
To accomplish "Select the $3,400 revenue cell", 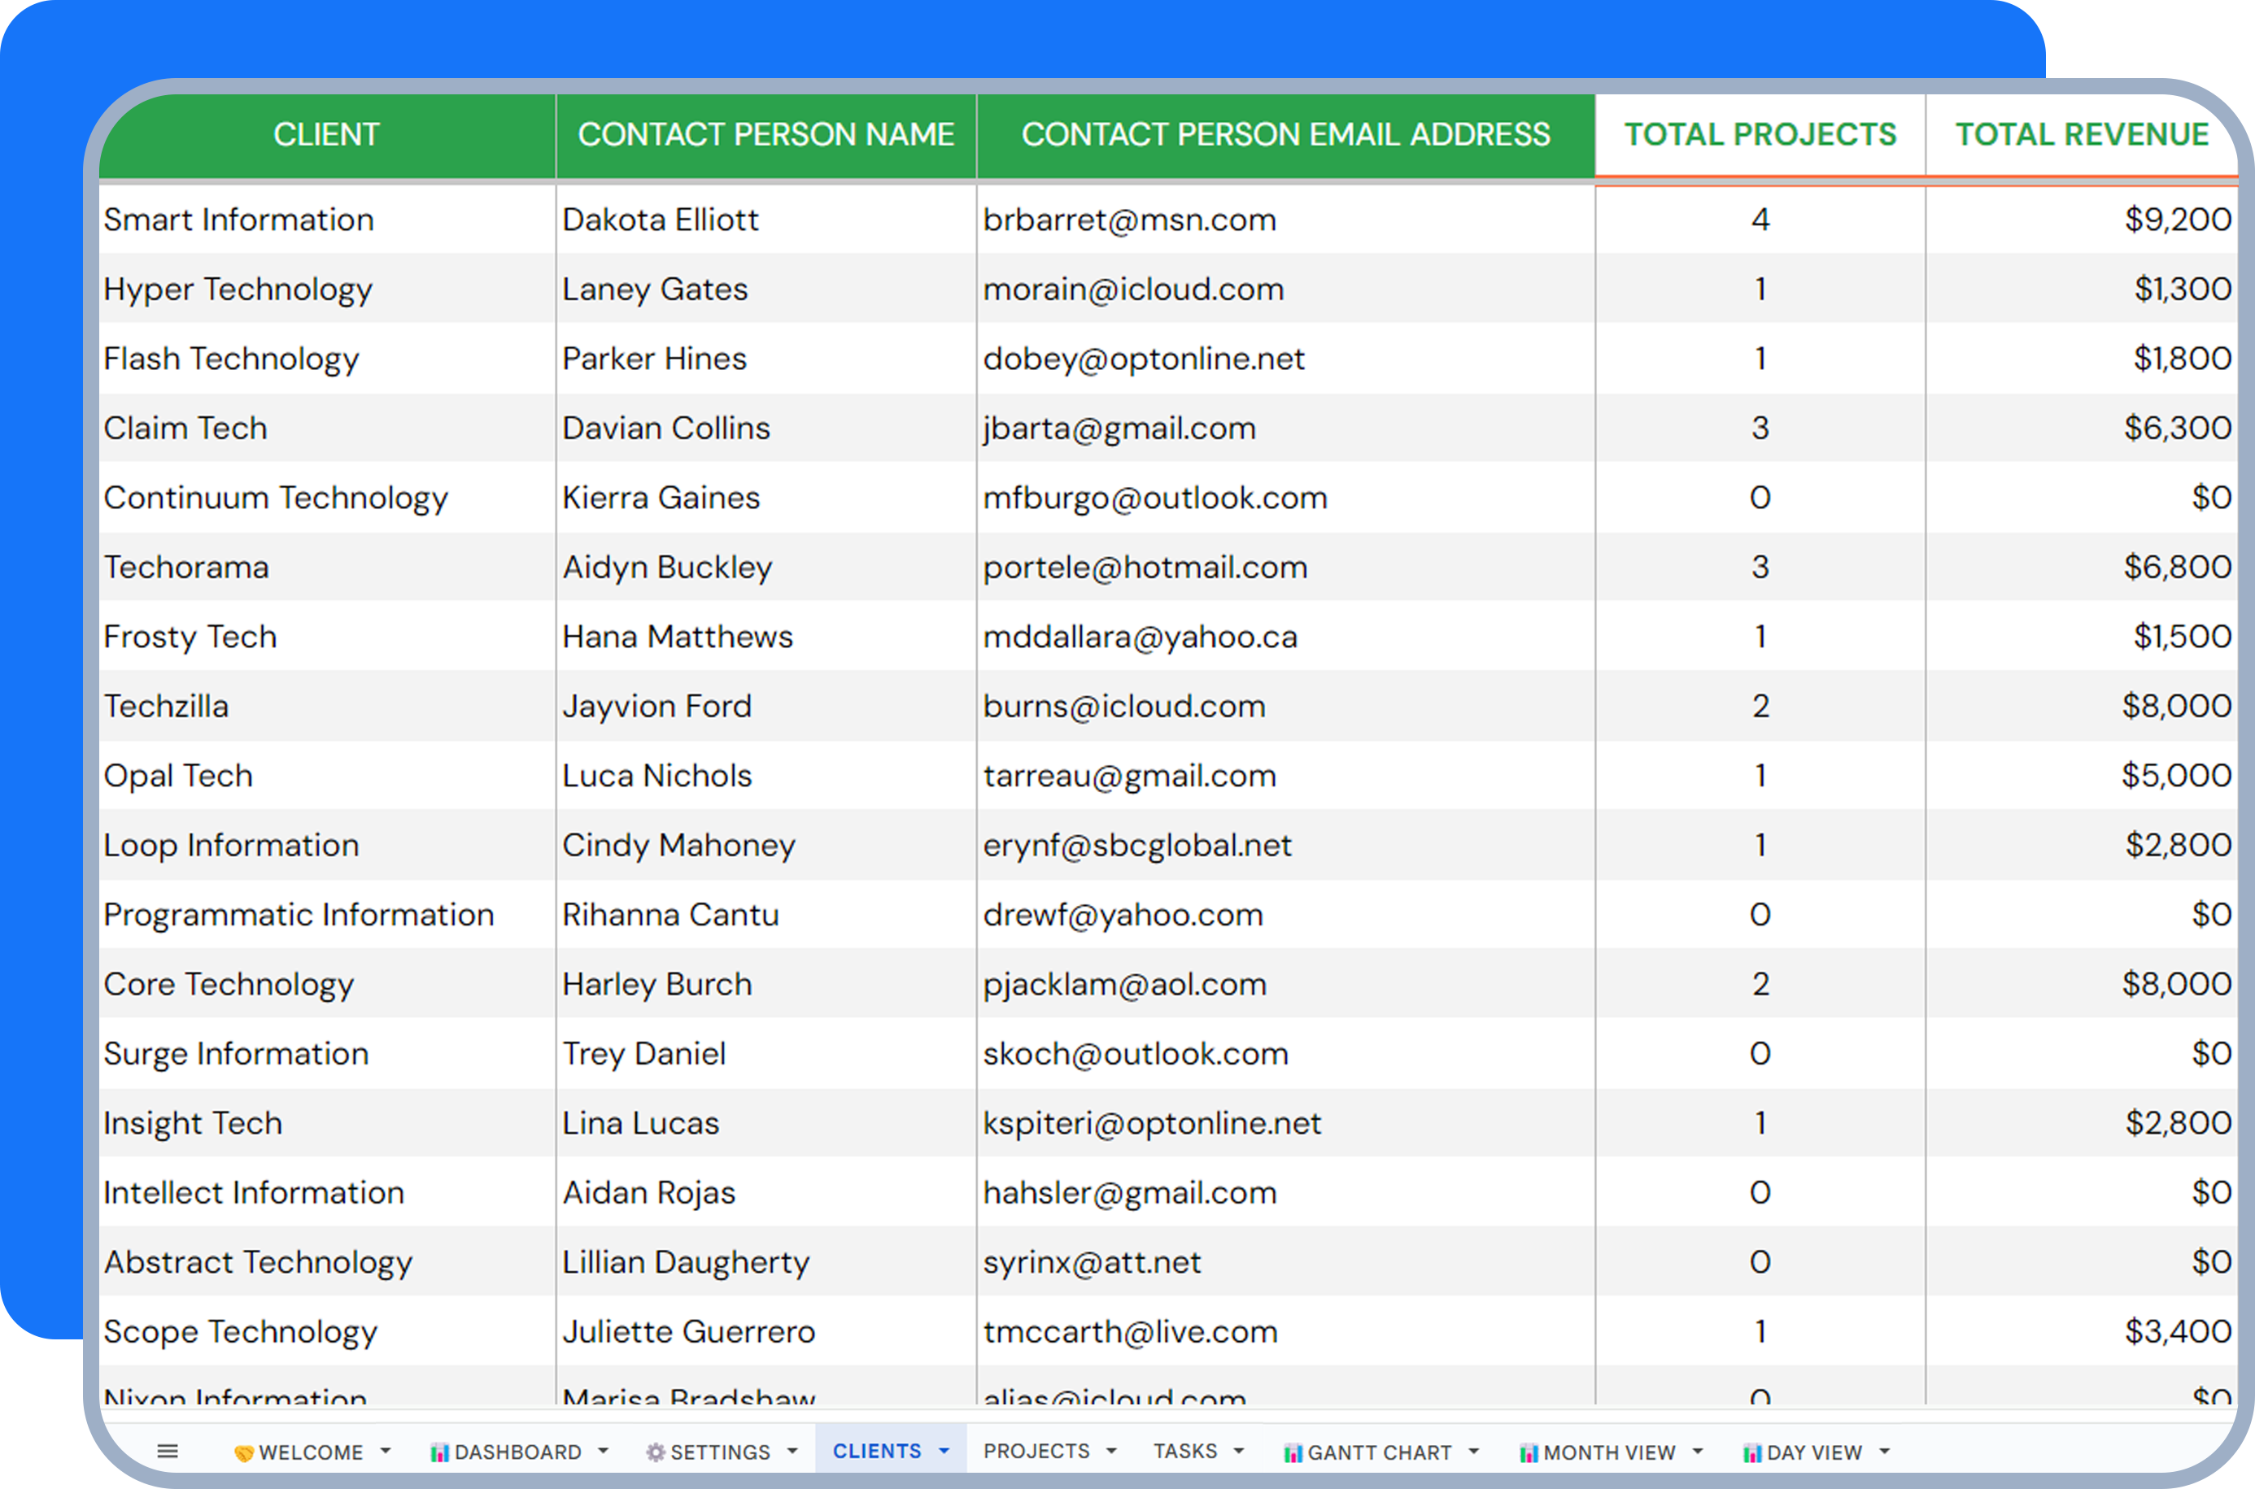I will pos(2081,1331).
